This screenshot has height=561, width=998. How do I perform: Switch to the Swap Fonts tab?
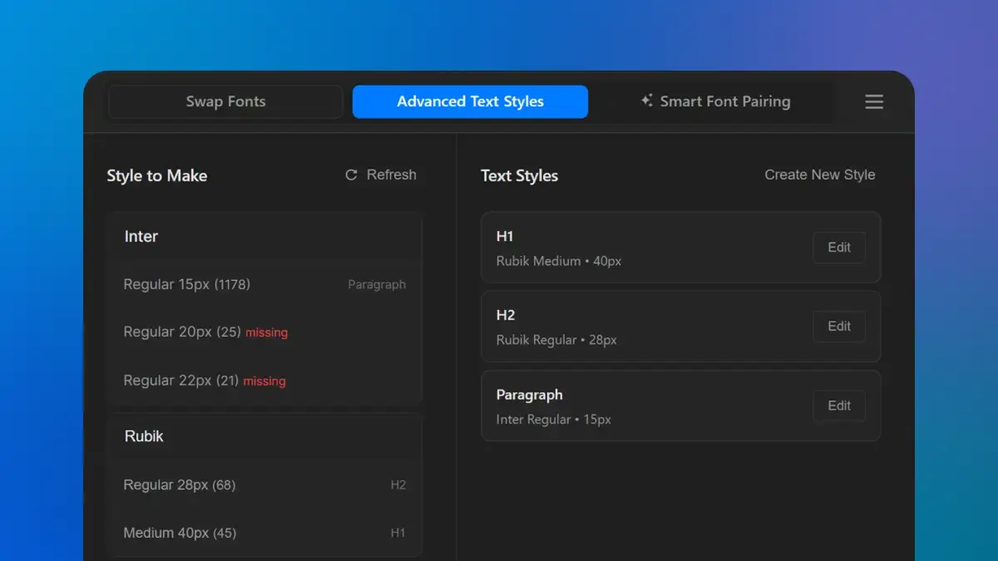(x=225, y=101)
